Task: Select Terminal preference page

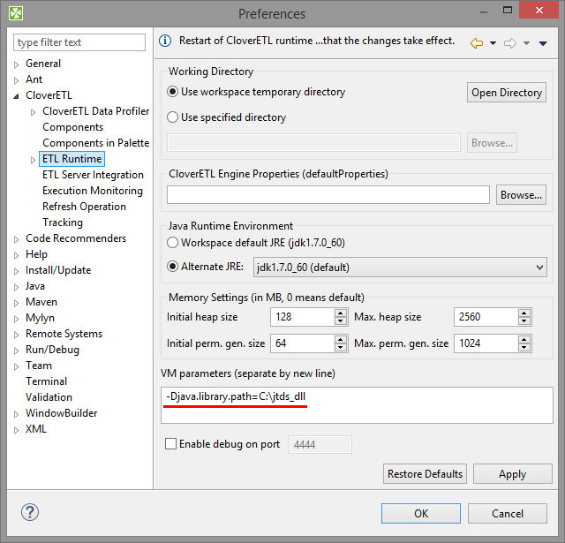Action: click(46, 381)
